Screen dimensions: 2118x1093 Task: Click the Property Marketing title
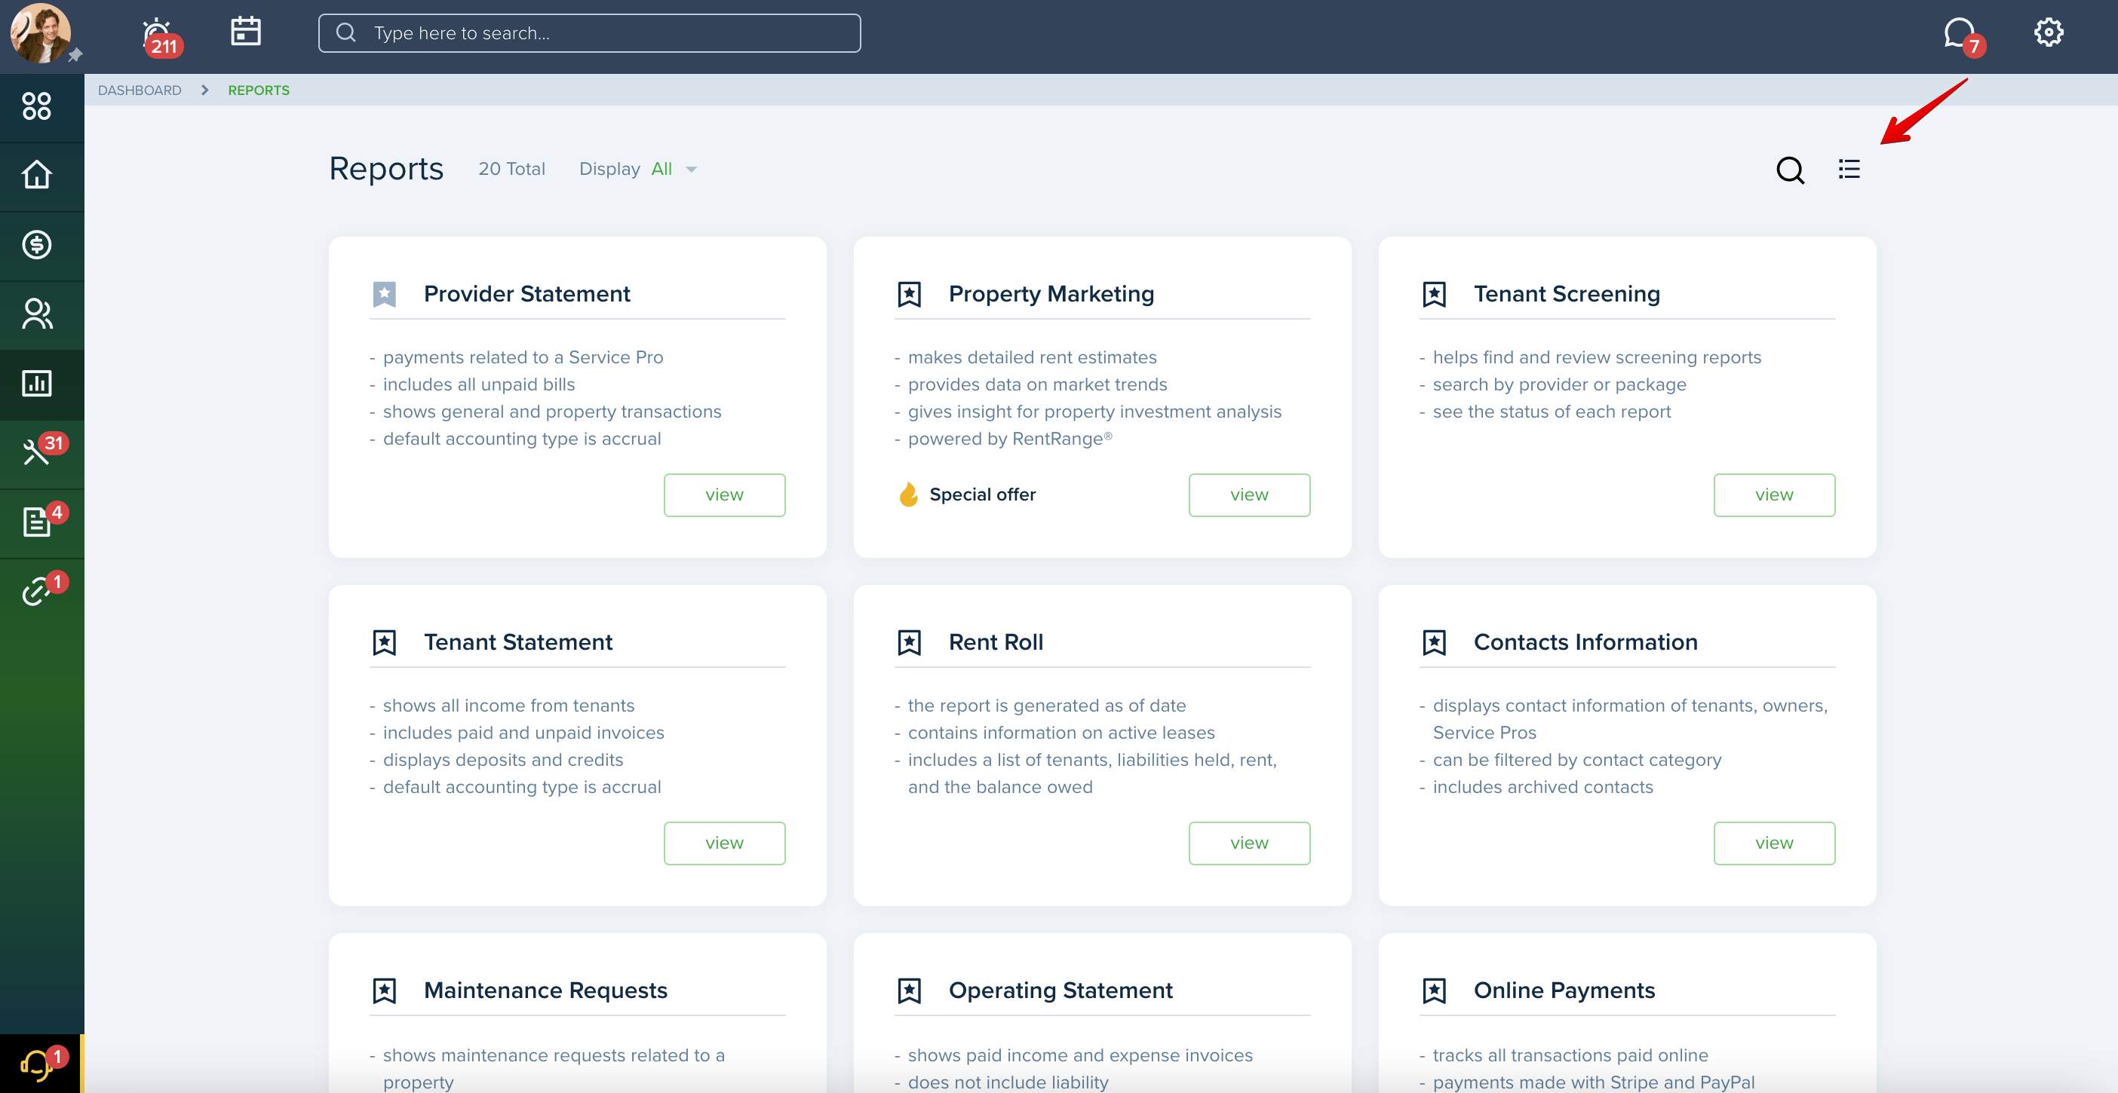pyautogui.click(x=1051, y=294)
